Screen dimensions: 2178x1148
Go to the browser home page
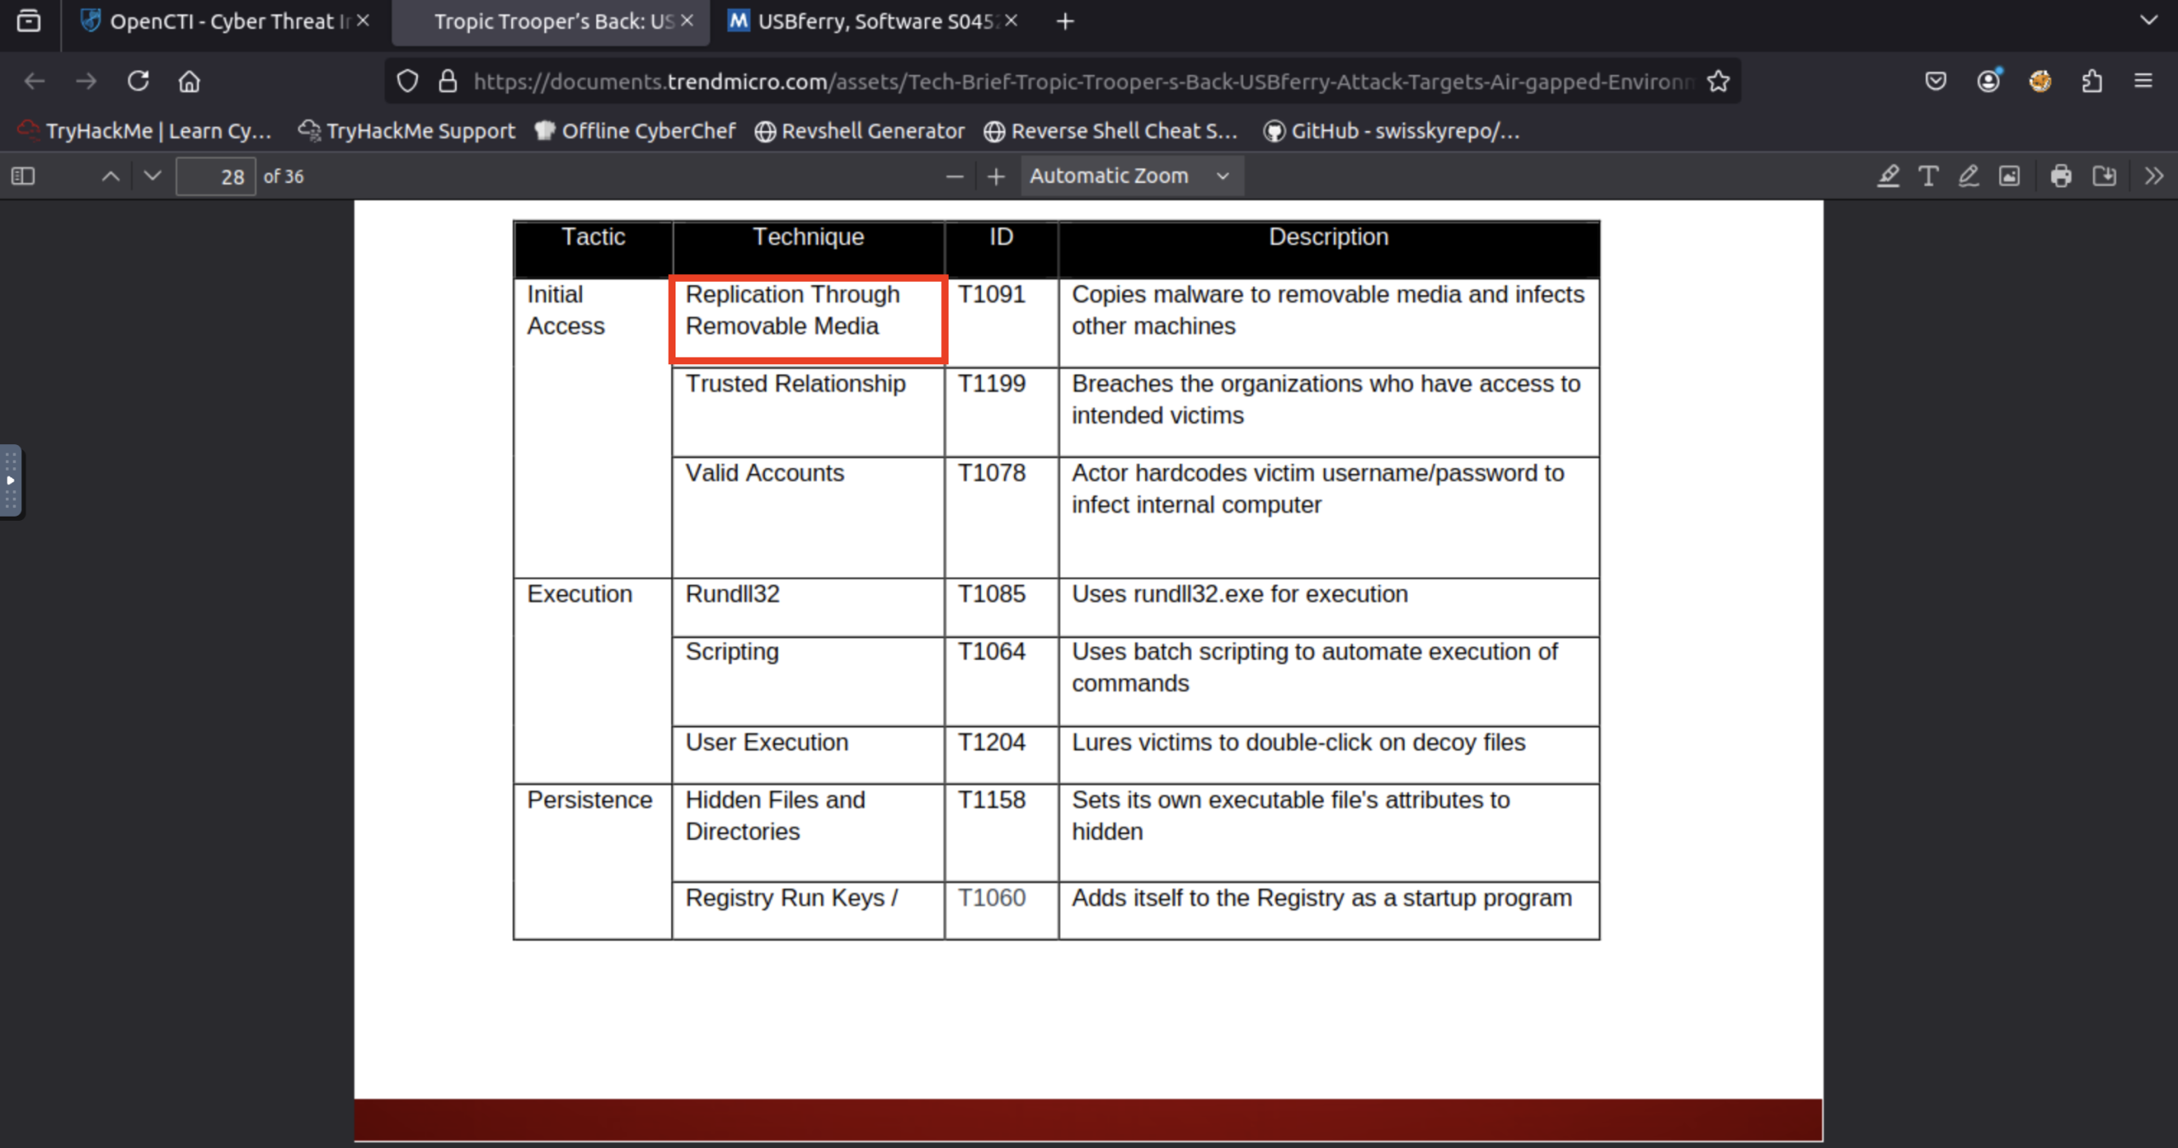coord(189,81)
